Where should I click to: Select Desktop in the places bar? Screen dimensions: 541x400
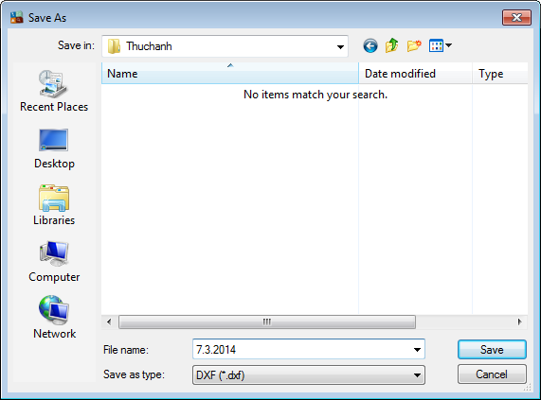[54, 148]
